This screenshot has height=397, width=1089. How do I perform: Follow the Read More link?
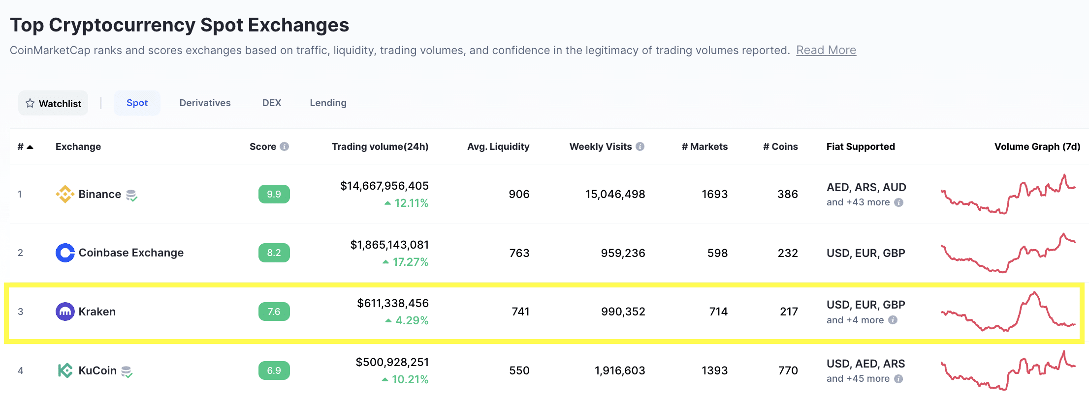coord(826,50)
